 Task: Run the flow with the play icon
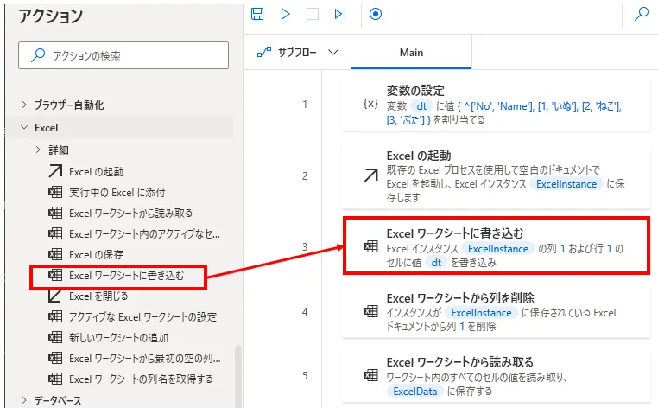click(x=285, y=14)
